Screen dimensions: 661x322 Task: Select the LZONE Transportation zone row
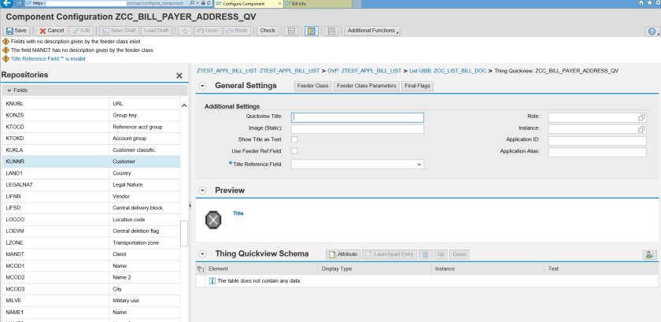pos(91,243)
